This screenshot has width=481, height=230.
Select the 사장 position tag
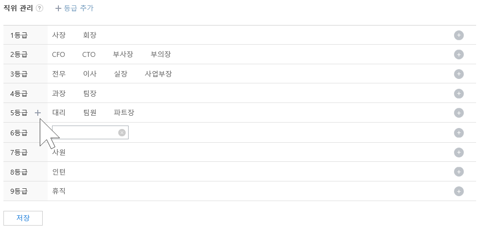tap(58, 35)
